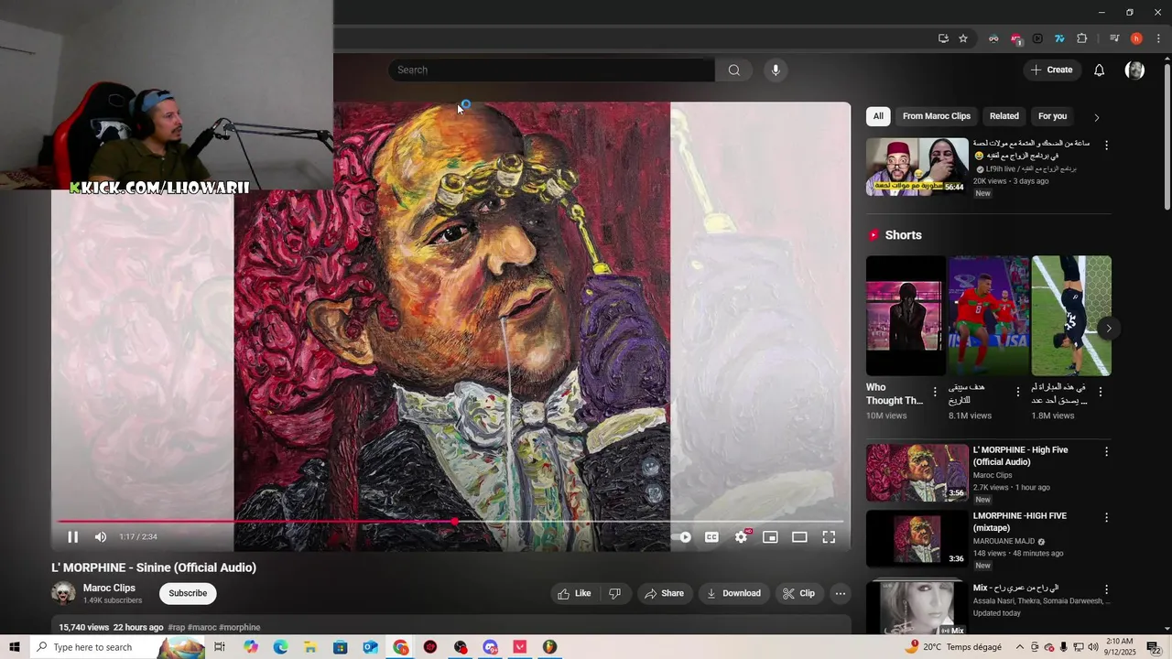
Task: Seek on the red video progress bar
Action: (x=450, y=522)
